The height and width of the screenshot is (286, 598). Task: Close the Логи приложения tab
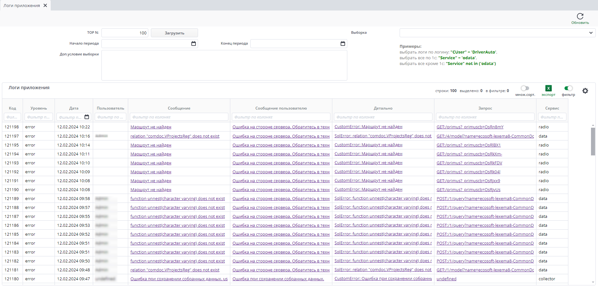45,5
